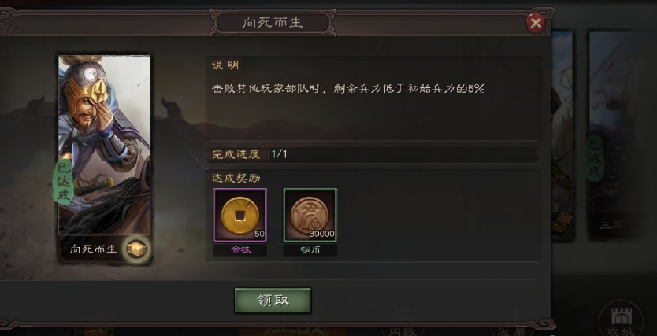Click the 金铢 label under gold coin
Viewport: 657px width, 336px height.
240,250
